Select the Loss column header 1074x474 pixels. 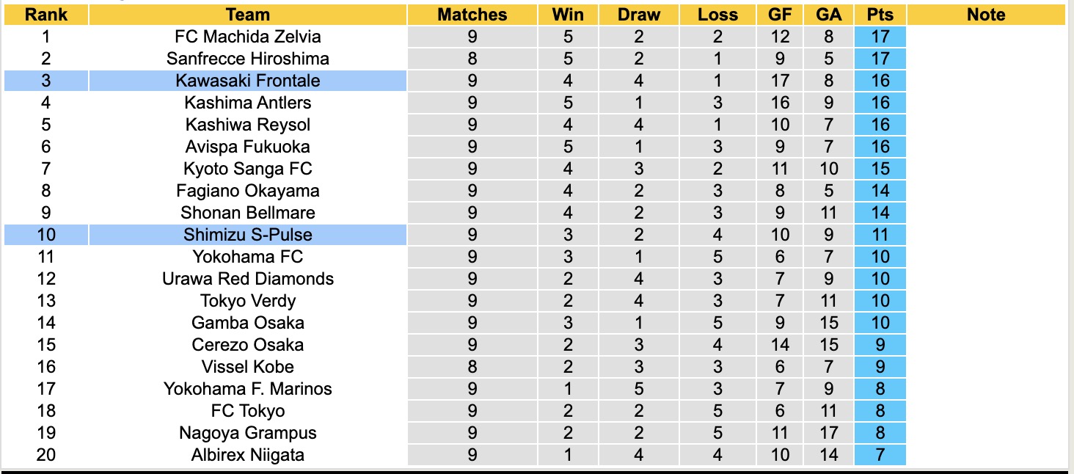[717, 15]
